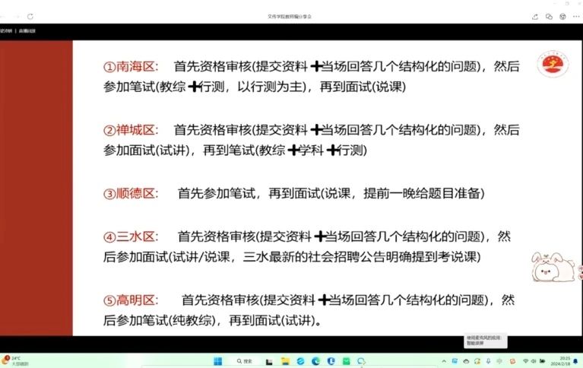Reload the page with the refresh icon
This screenshot has height=368, width=583.
click(30, 16)
